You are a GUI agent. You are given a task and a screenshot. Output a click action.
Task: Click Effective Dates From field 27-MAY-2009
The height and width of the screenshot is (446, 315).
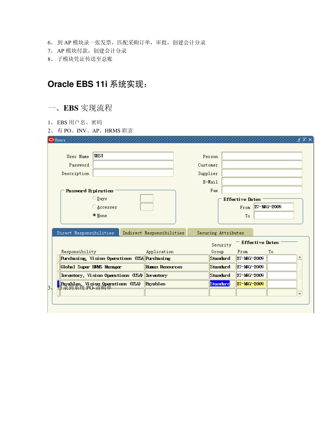pyautogui.click(x=274, y=207)
